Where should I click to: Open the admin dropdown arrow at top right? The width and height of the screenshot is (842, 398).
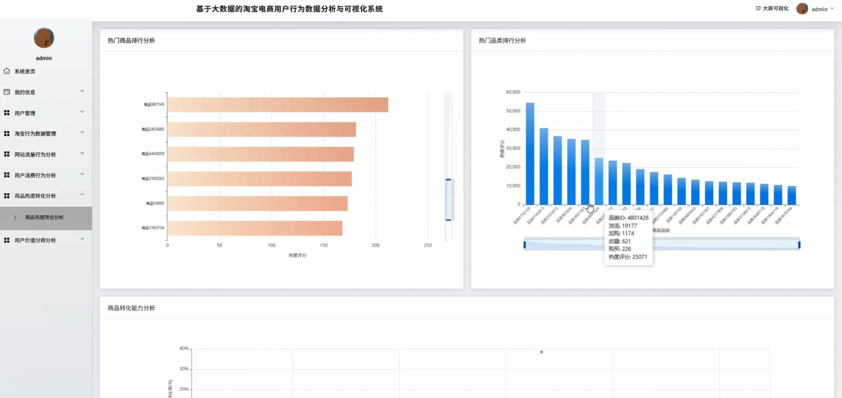832,9
